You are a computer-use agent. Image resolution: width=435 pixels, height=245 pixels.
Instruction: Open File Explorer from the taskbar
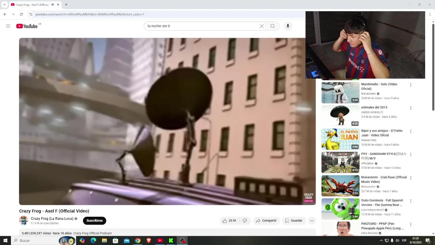coord(104,241)
